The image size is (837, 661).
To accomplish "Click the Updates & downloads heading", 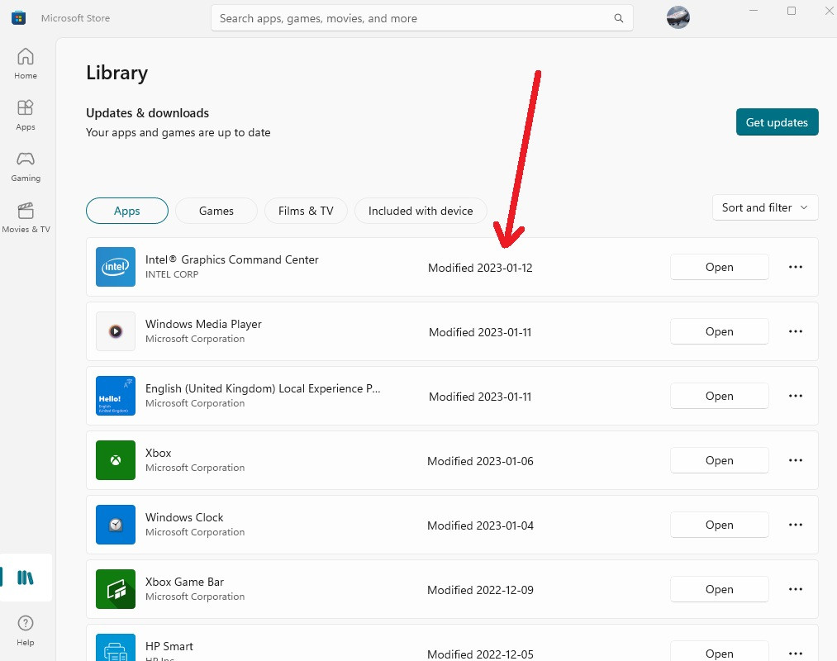I will 147,113.
